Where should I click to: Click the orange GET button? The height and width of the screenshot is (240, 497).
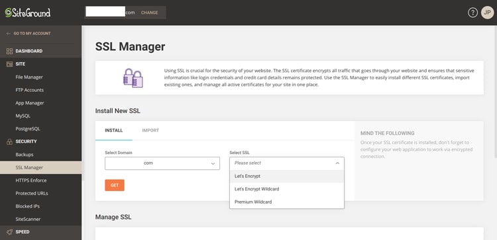pyautogui.click(x=115, y=185)
